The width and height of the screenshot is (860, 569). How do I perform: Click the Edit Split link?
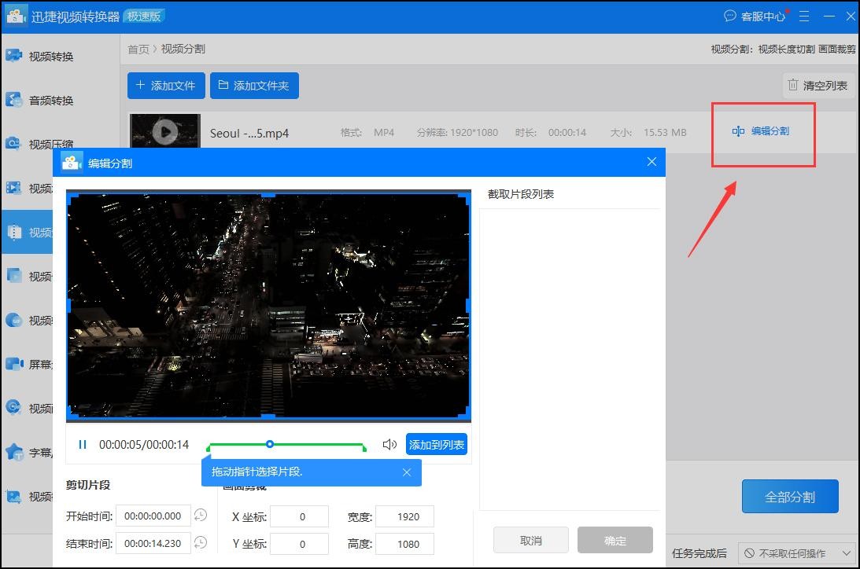[761, 131]
